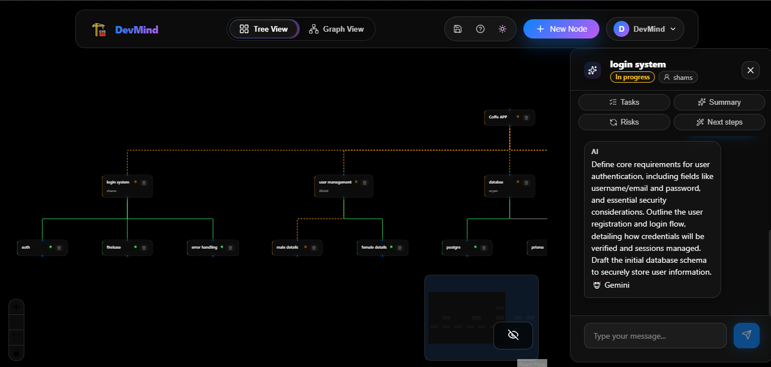Viewport: 771px width, 367px height.
Task: Click orange status dot on login system node
Action: (135, 182)
